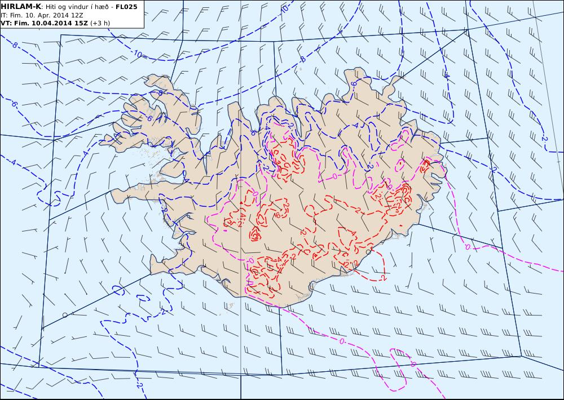Select the 'Hiti og vindur í hæð' caption
This screenshot has height=400, width=564.
tap(76, 7)
